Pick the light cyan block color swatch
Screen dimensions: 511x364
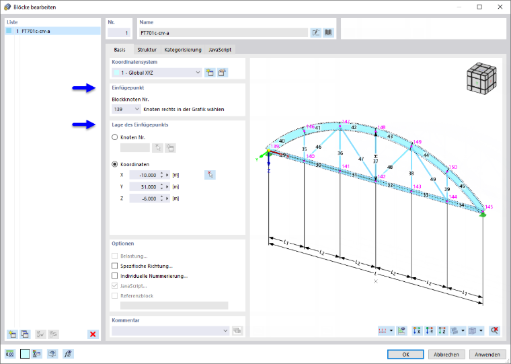coord(25,354)
